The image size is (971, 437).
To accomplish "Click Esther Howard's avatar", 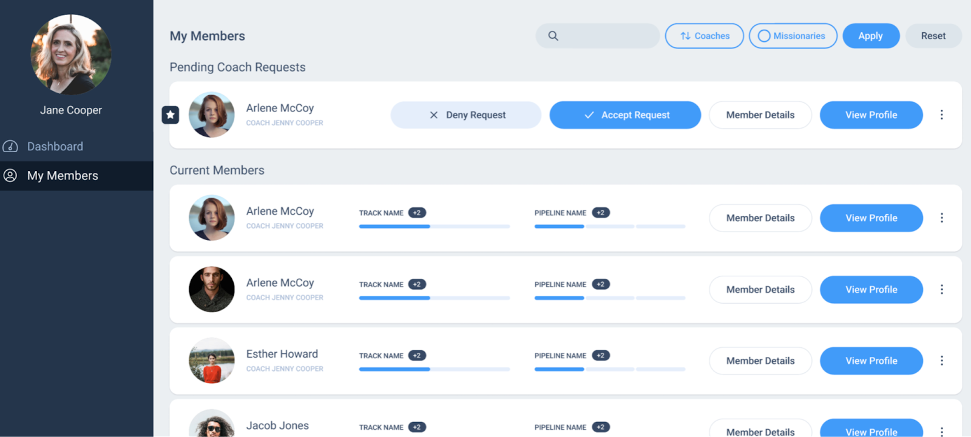I will click(x=212, y=361).
